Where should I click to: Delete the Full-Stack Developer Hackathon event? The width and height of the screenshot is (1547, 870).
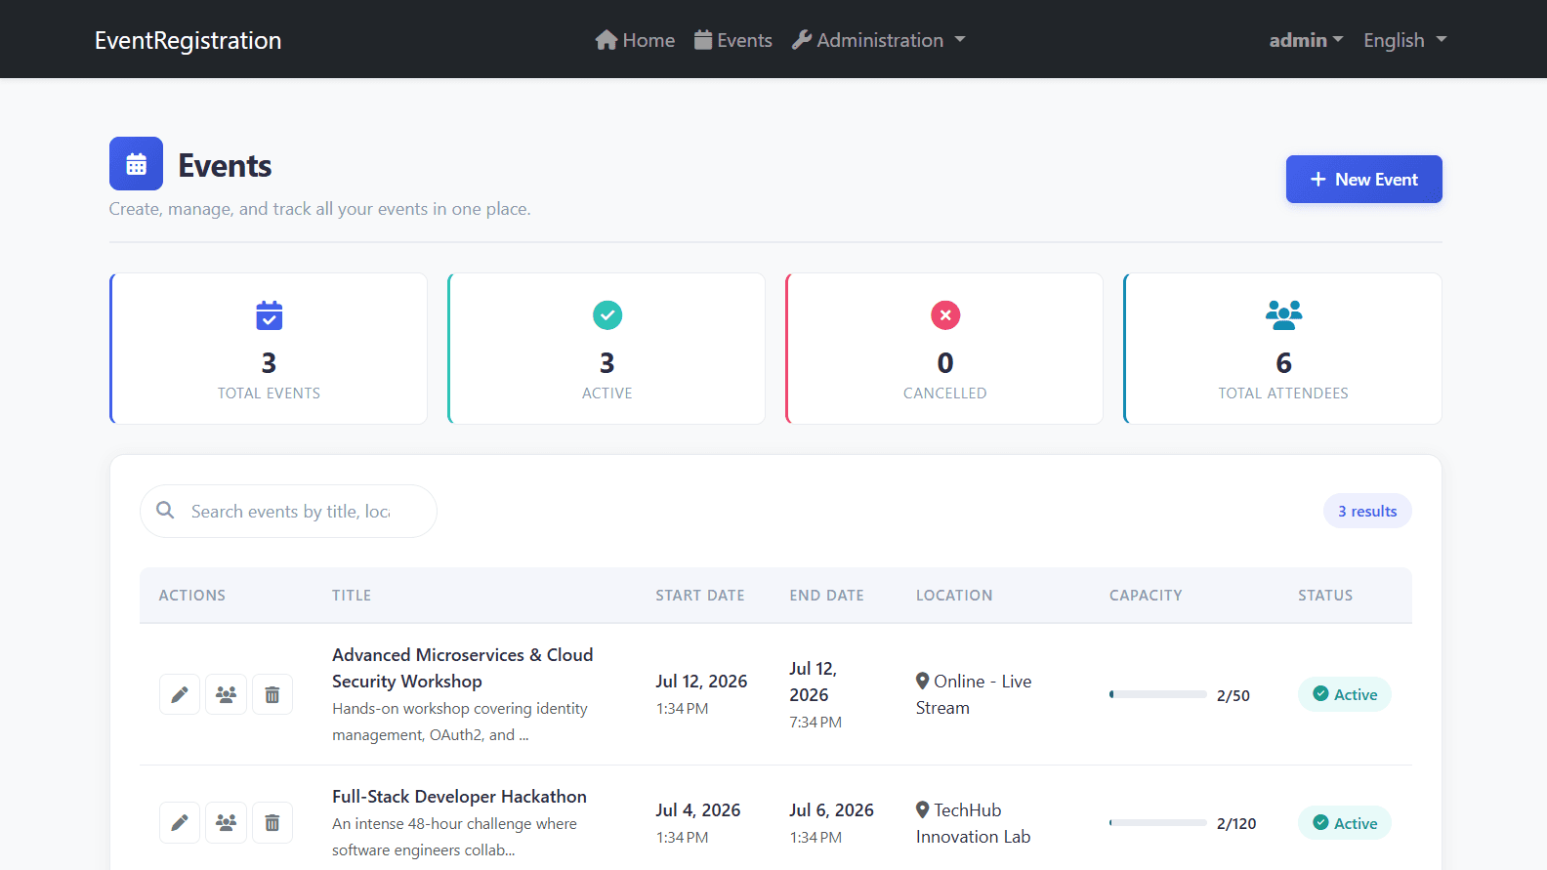click(x=272, y=823)
